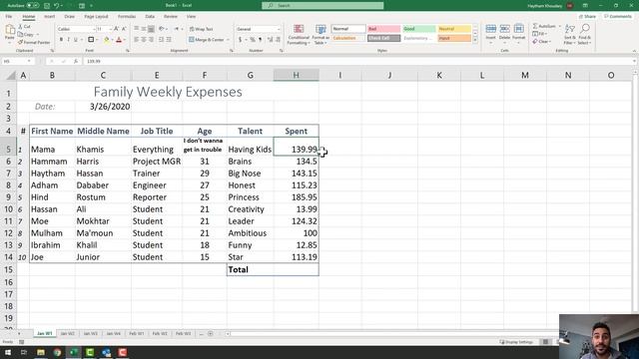Click the Undo arrow icon
This screenshot has height=359, width=639.
click(56, 6)
